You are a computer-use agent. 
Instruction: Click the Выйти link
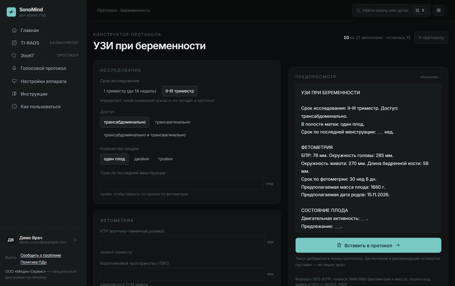(11, 257)
